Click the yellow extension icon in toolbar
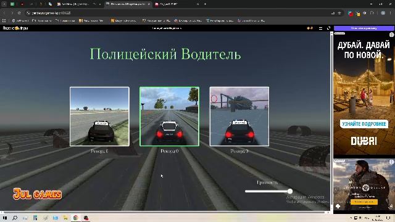This screenshot has height=222, width=395. point(358,13)
